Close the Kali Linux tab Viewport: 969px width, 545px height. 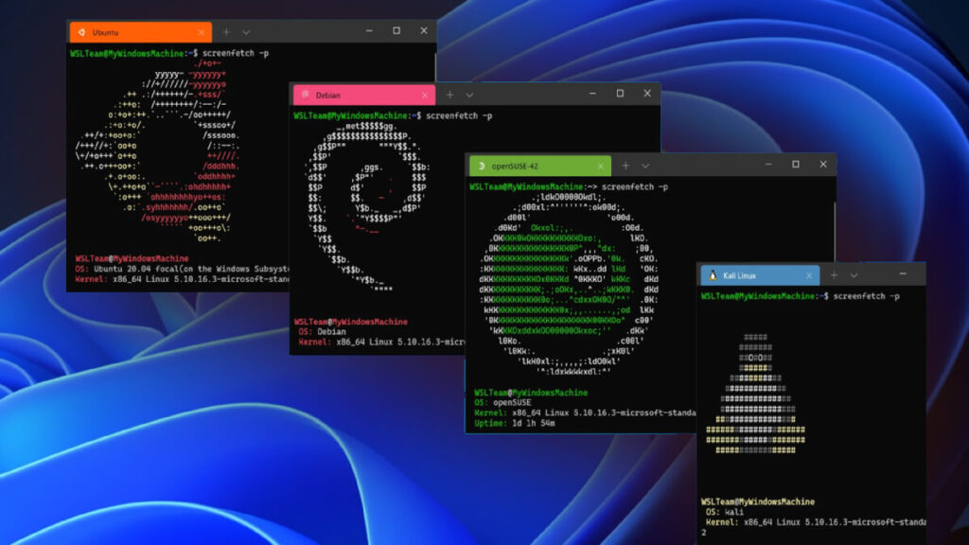coord(809,275)
